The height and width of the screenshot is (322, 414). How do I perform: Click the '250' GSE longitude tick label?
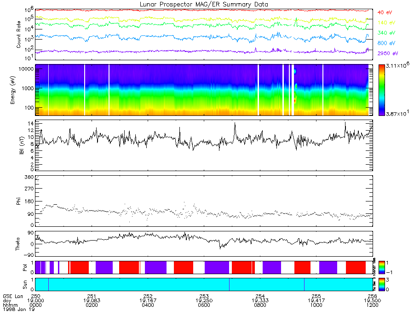35,296
